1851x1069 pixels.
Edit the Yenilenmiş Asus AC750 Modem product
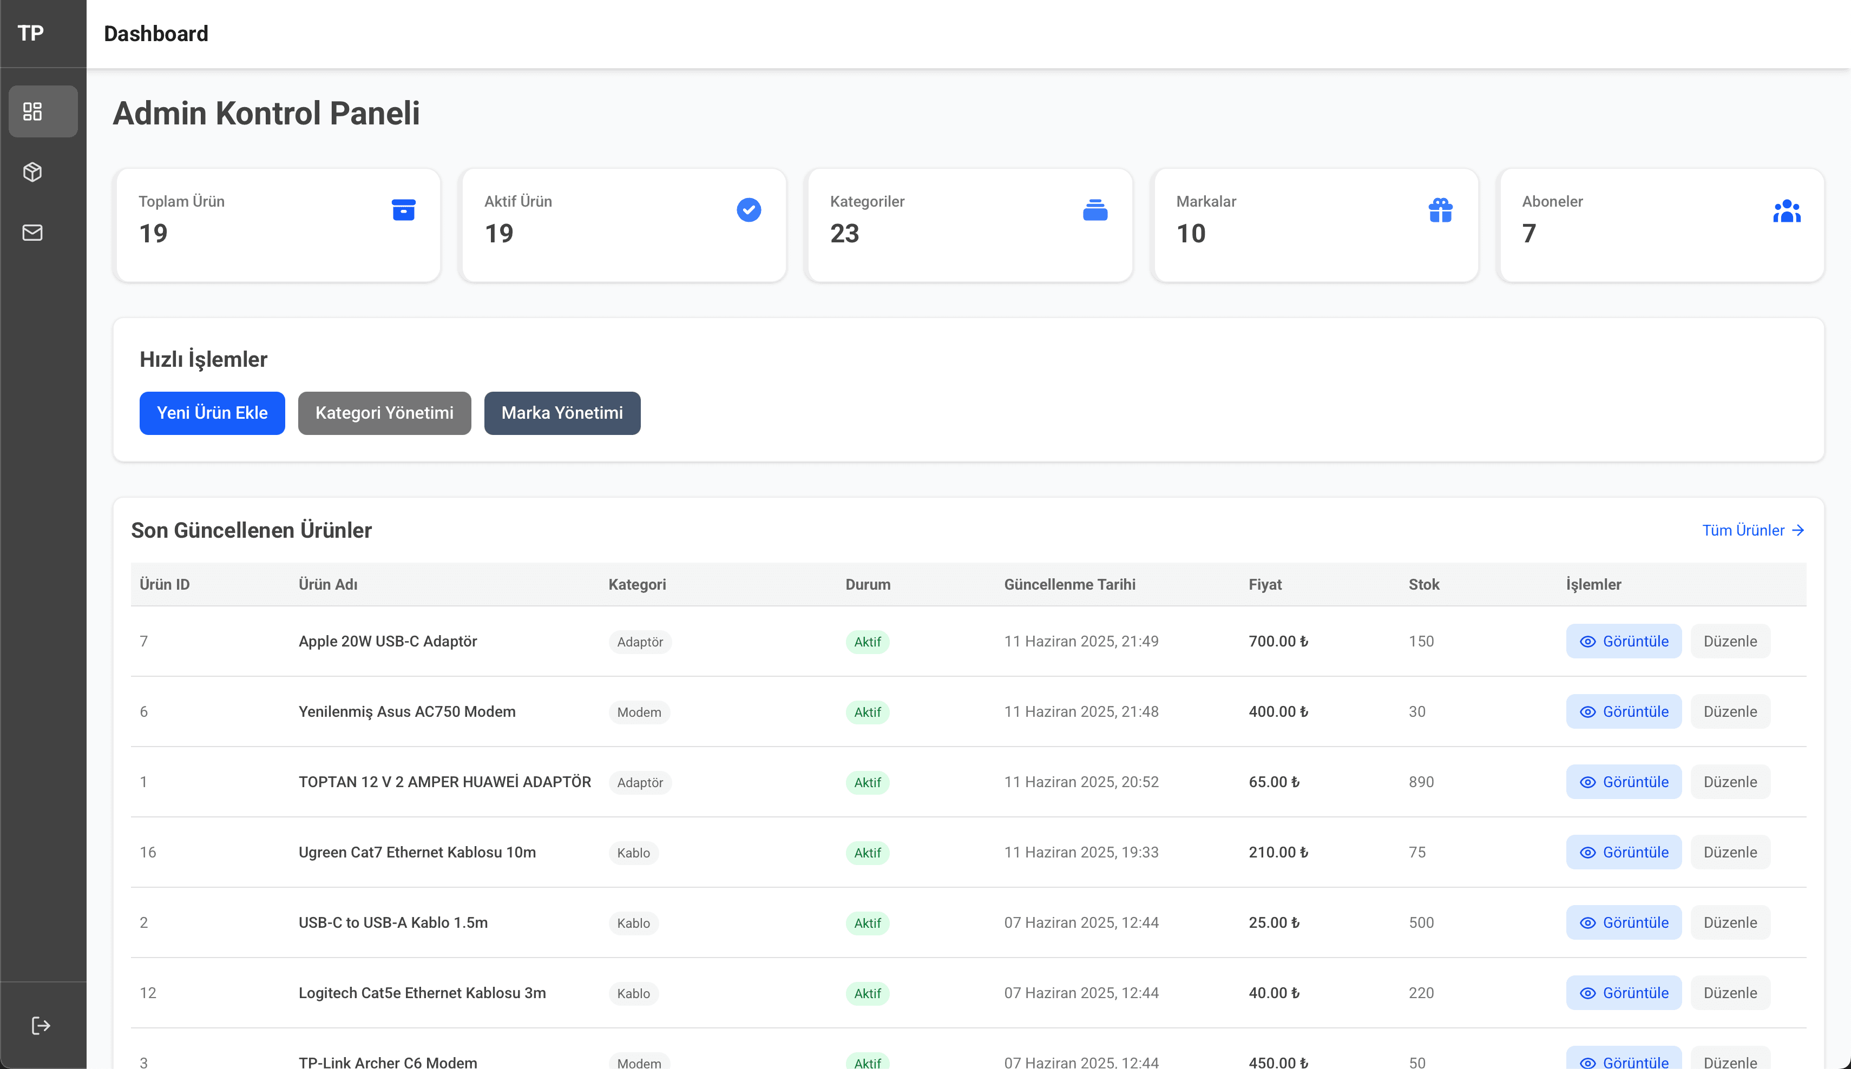(x=1730, y=711)
